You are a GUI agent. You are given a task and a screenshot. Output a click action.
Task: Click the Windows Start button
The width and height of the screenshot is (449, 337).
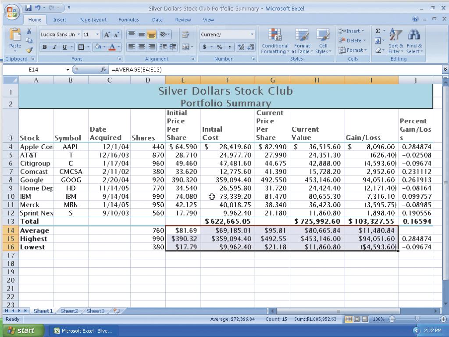[x=24, y=331]
